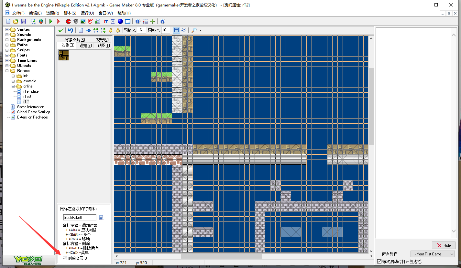Confirm room changes with the green checkmark

(x=61, y=30)
